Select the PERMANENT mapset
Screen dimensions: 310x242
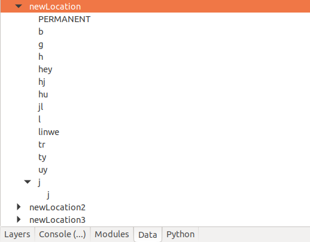pyautogui.click(x=64, y=19)
